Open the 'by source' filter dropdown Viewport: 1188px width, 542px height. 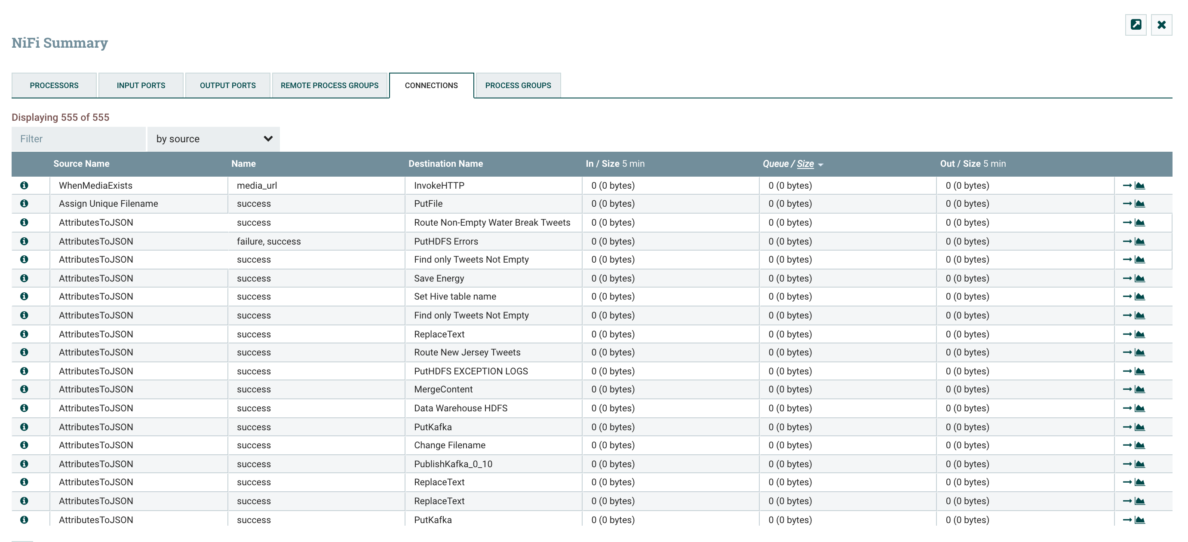(214, 139)
